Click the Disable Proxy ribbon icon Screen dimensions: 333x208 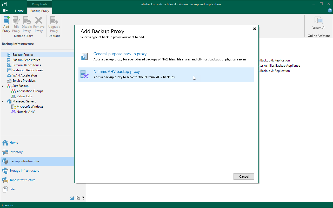27,20
